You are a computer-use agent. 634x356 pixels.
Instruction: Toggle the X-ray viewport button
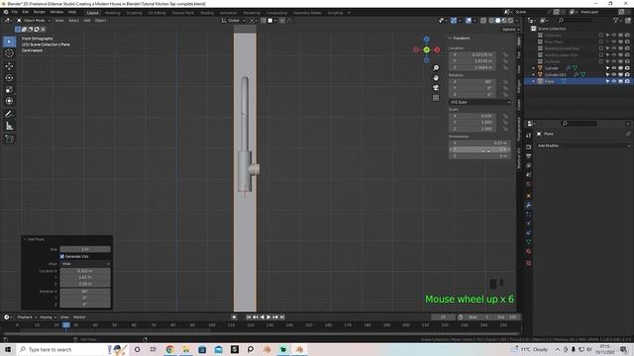pyautogui.click(x=483, y=20)
